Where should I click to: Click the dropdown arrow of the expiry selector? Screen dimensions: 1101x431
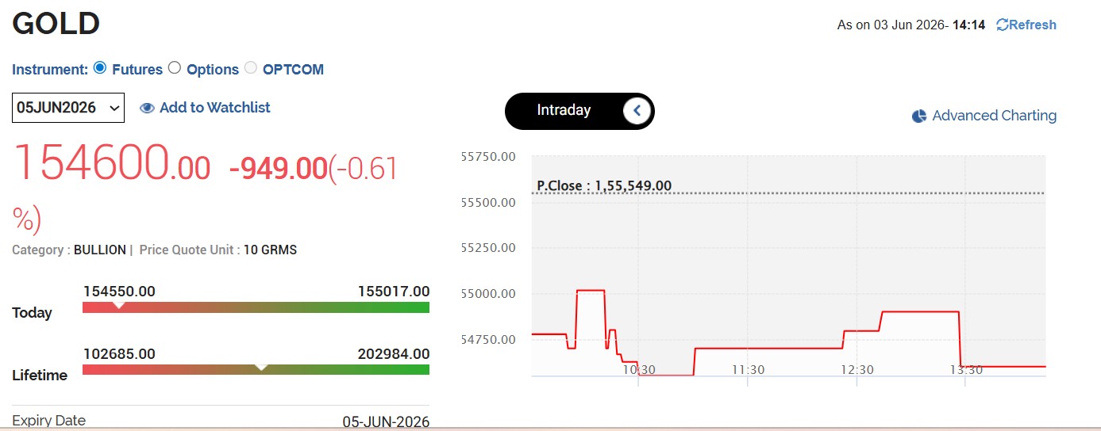(x=114, y=108)
